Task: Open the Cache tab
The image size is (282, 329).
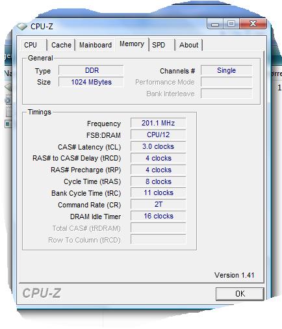Action: click(x=61, y=45)
